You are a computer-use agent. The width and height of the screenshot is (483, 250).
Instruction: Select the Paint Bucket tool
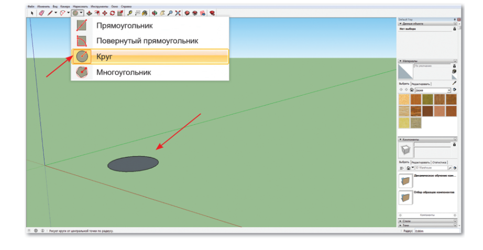coord(145,13)
